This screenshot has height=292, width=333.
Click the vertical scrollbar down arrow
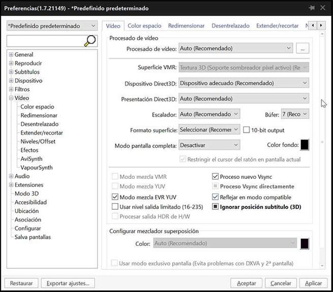point(322,266)
